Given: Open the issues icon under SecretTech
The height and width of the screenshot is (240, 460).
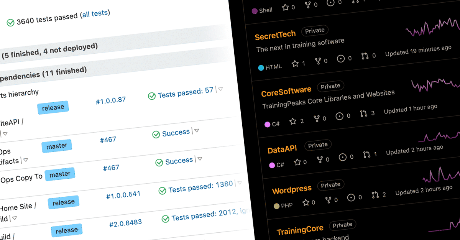Looking at the screenshot, I should click(x=341, y=59).
